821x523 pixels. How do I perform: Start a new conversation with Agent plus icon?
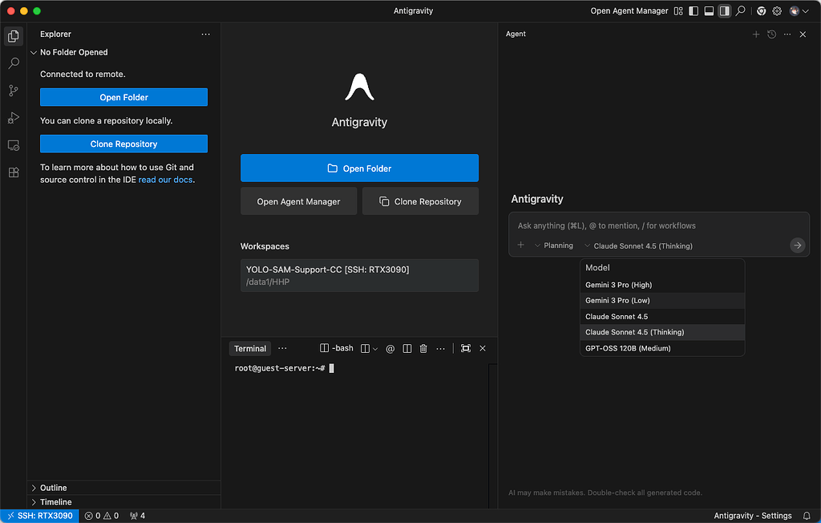pos(756,34)
